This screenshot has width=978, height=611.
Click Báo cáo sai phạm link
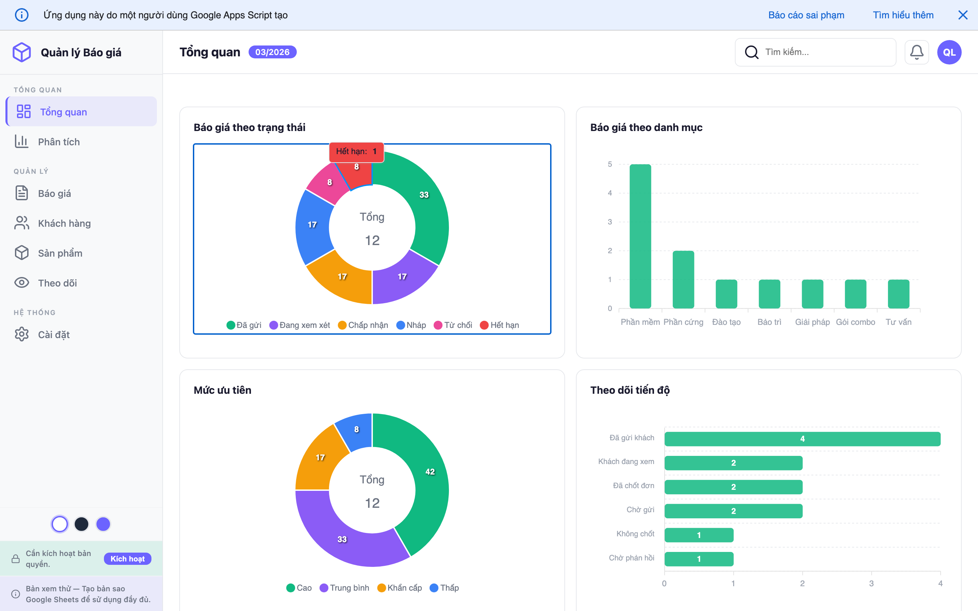(x=806, y=15)
